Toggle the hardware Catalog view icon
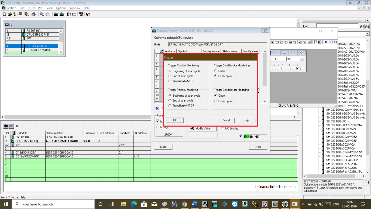Screen dimensions: 371x209 click(69, 14)
